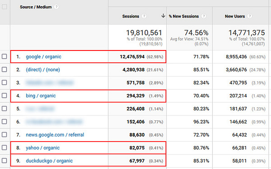Toggle the select-all checkbox in header
The width and height of the screenshot is (271, 169).
click(5, 7)
